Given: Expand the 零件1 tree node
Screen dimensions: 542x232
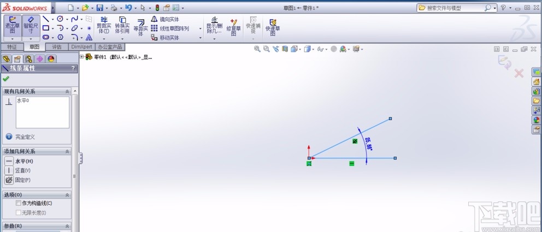Looking at the screenshot, I should 82,57.
